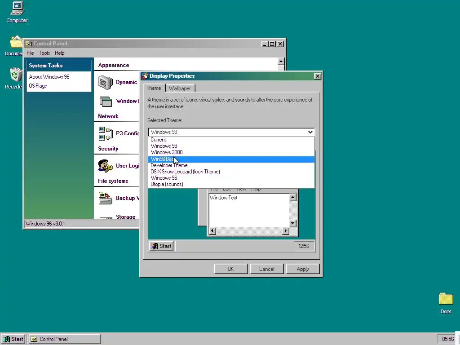
Task: Select highlighted Win96 Basic theme option
Action: [231, 159]
